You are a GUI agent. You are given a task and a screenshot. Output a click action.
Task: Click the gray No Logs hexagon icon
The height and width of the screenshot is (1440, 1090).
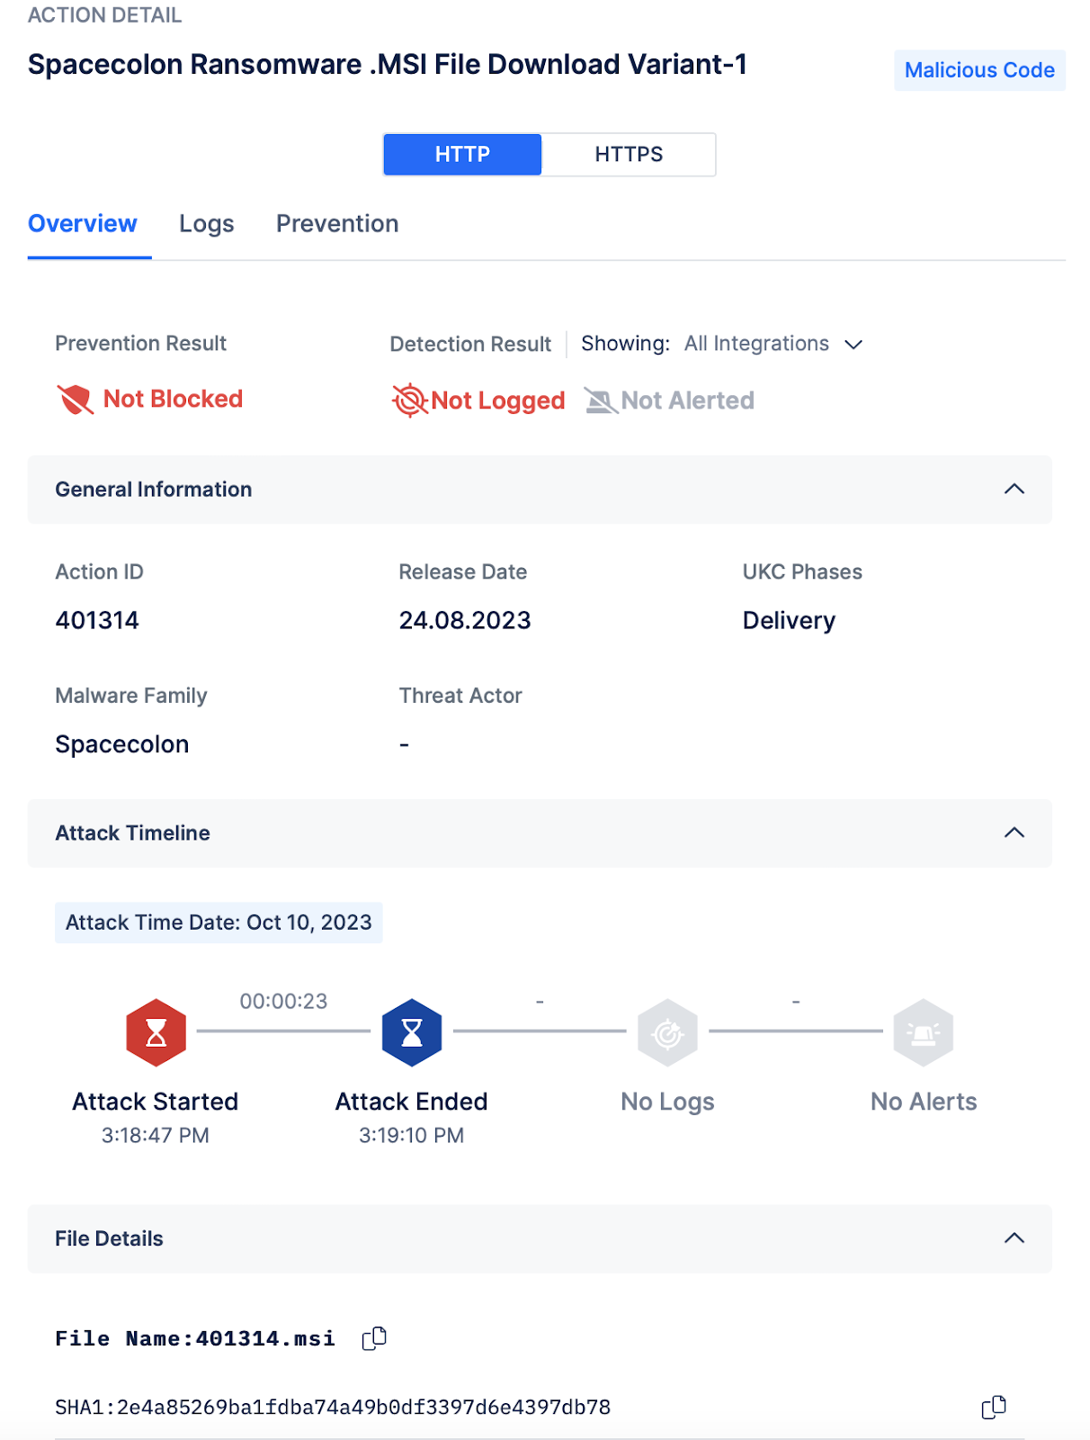pos(667,1032)
